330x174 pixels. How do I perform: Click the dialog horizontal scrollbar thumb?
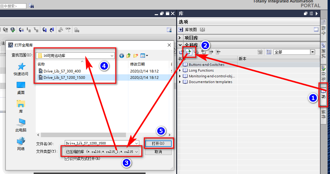[83, 135]
